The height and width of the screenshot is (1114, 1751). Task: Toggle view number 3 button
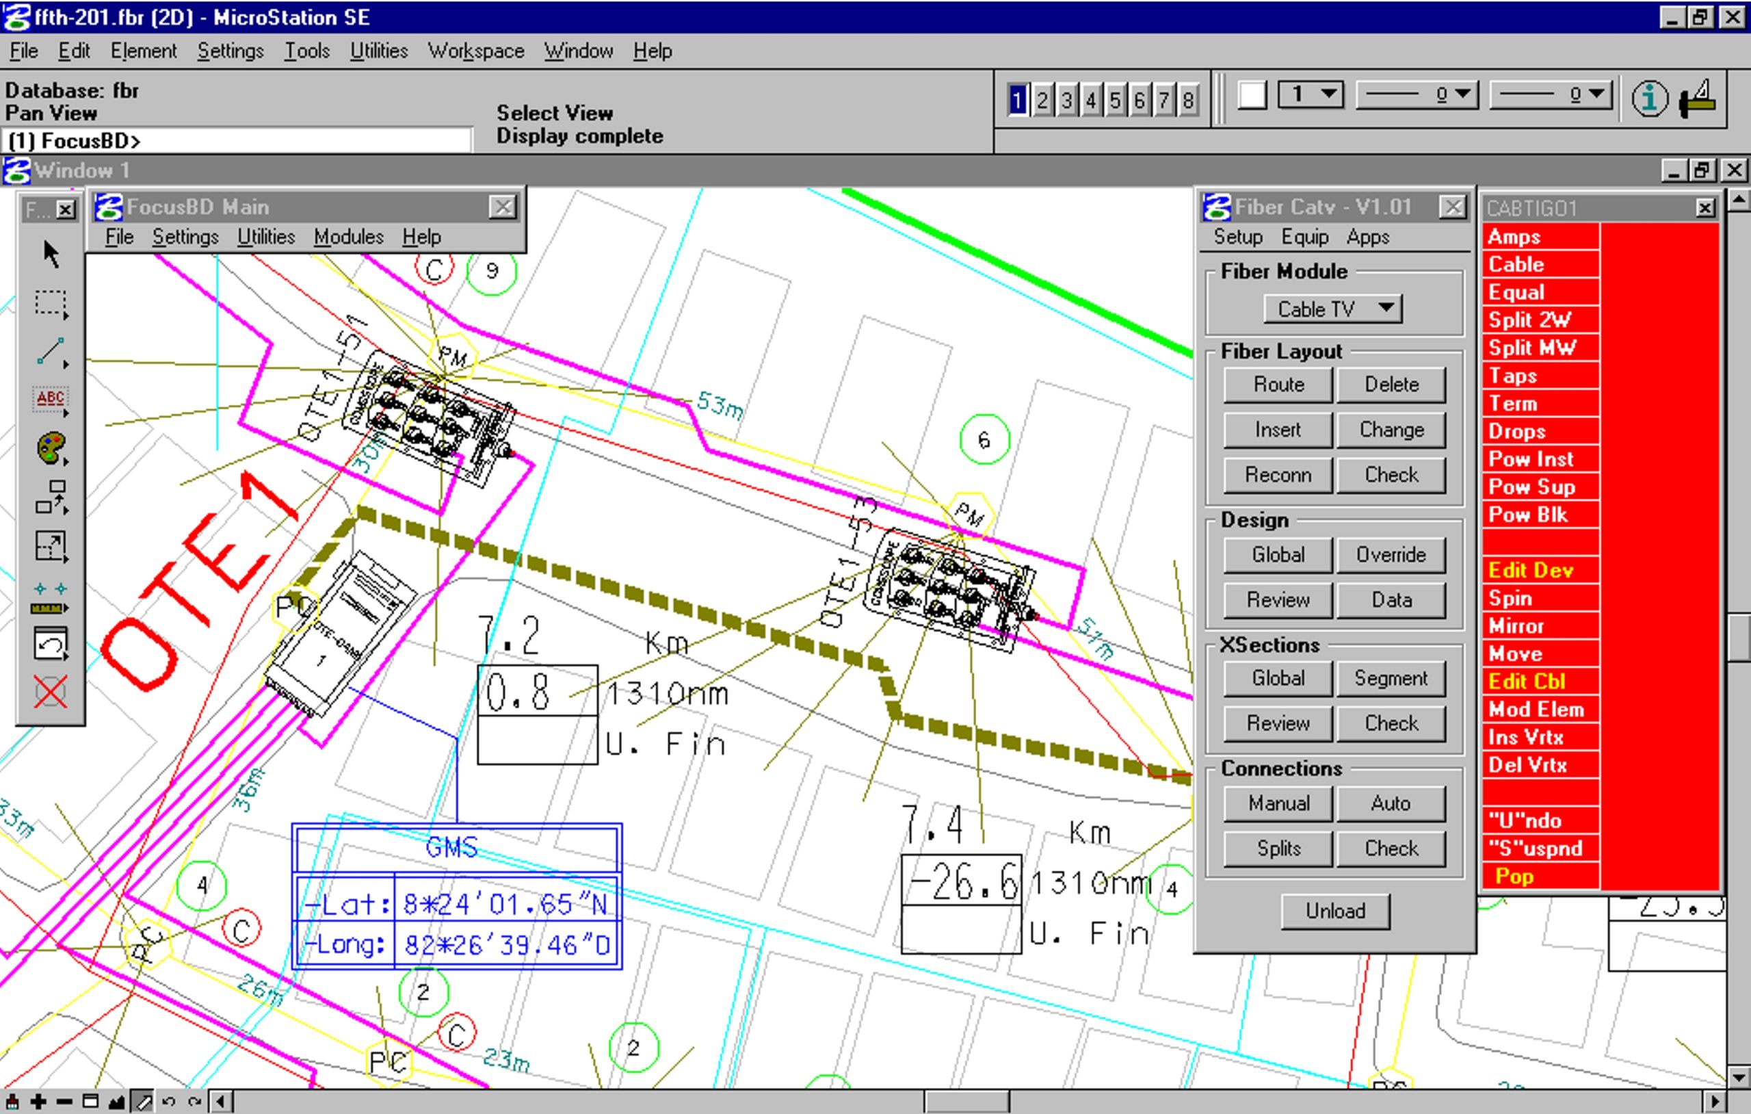point(1066,100)
